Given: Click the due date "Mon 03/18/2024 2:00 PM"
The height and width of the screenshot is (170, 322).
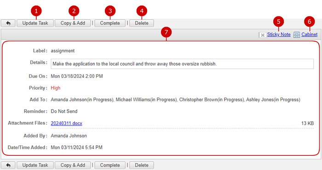Looking at the screenshot, I should 77,76.
